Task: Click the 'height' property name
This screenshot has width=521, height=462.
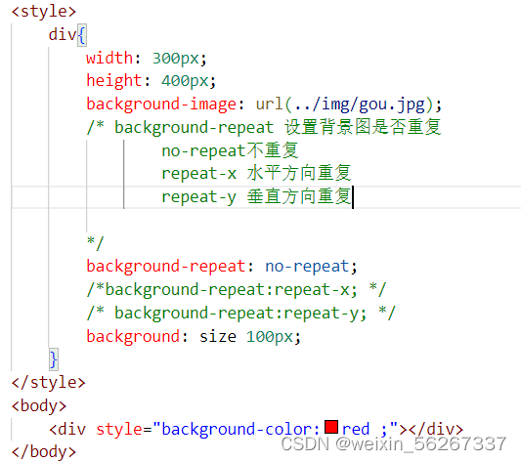Action: tap(114, 81)
